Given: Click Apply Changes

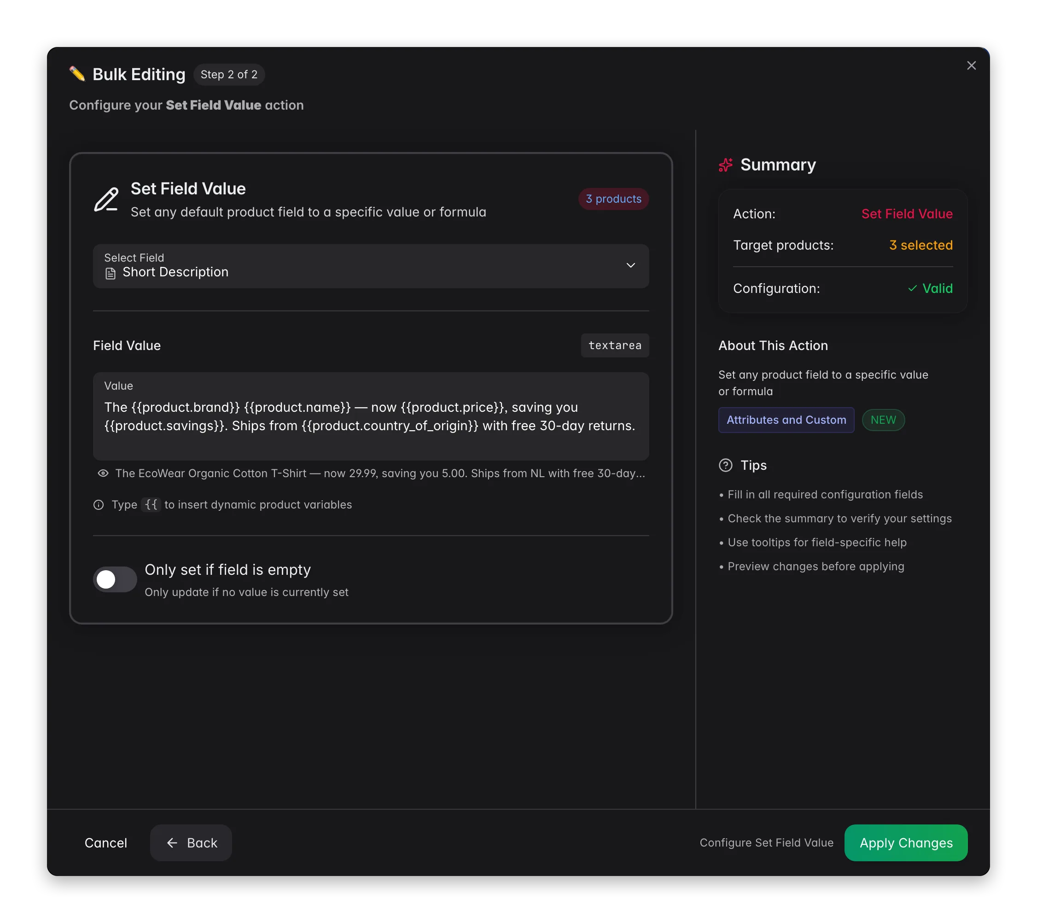Looking at the screenshot, I should click(906, 842).
